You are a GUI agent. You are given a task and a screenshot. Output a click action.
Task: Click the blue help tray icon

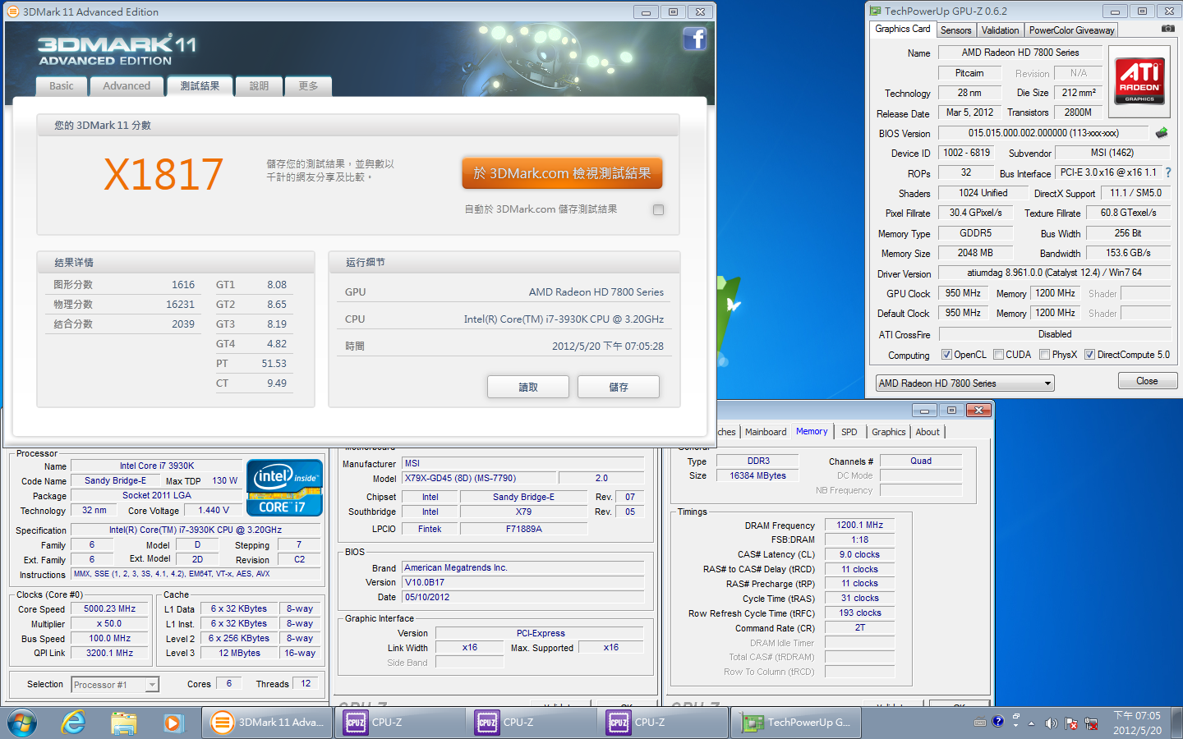click(x=997, y=722)
